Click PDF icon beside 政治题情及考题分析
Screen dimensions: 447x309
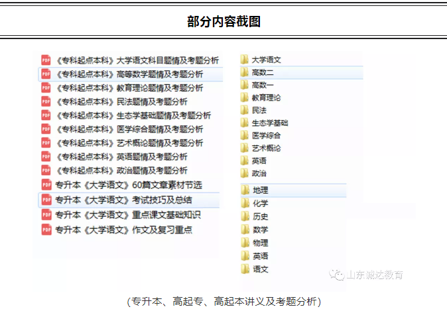tap(46, 170)
